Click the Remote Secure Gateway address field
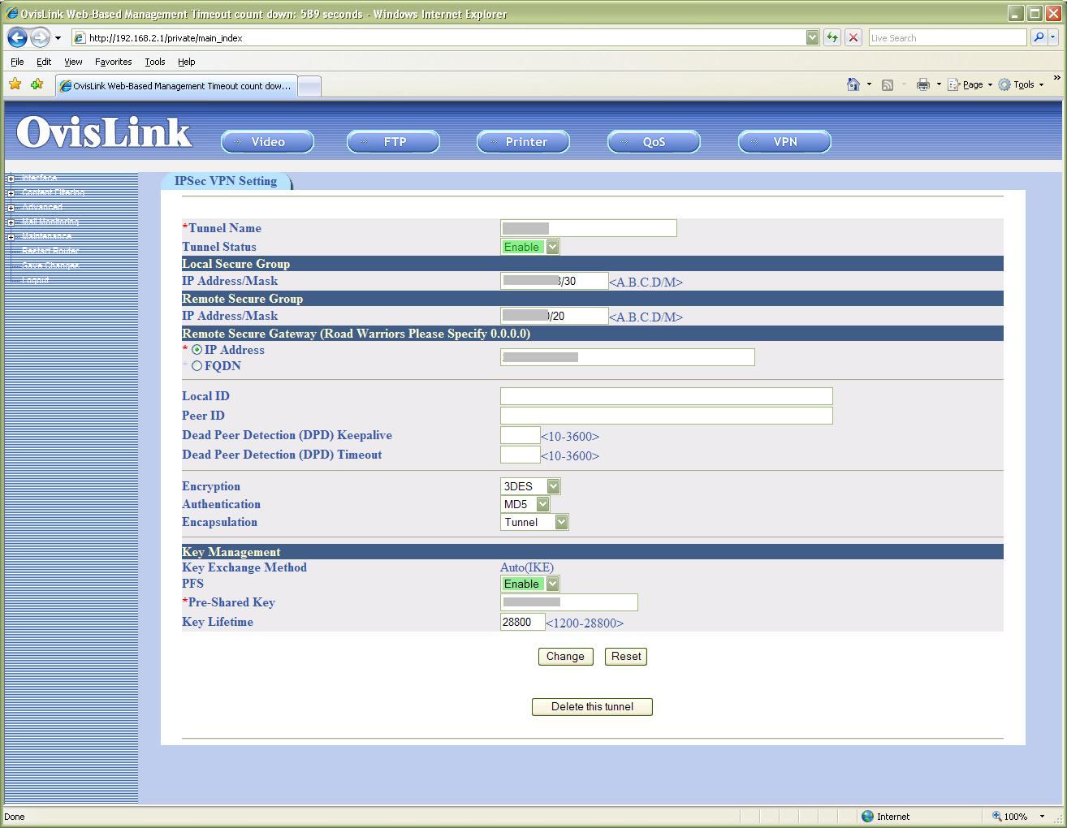Screen dimensions: 1067x828 pos(628,357)
